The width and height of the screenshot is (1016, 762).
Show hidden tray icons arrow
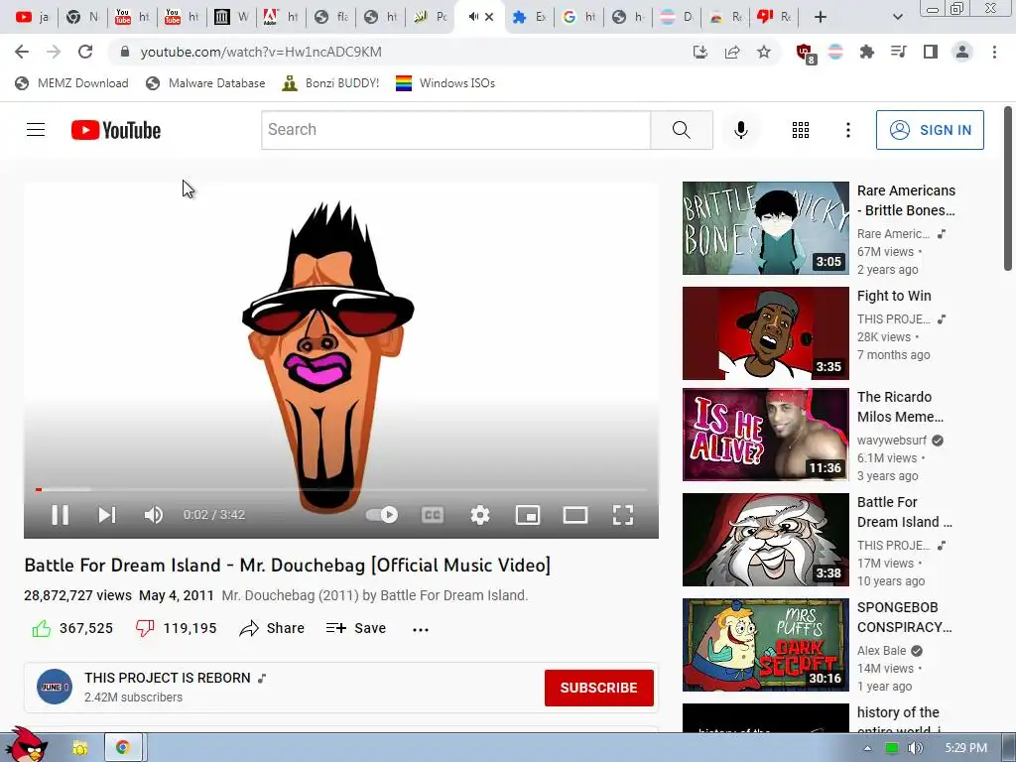[867, 748]
